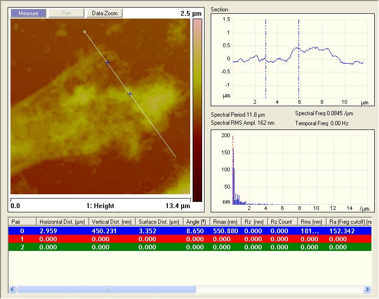
Task: Click the Rmax (nm) column header
Action: 225,222
